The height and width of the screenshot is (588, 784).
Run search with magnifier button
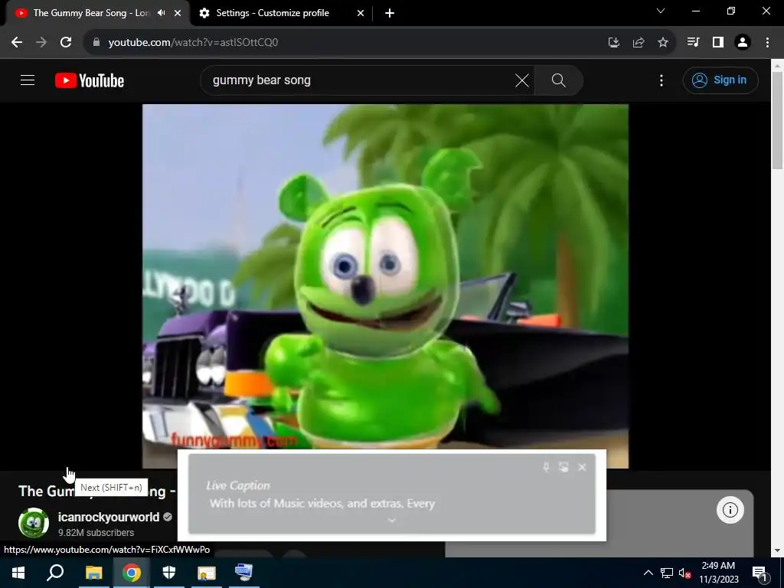pyautogui.click(x=558, y=80)
